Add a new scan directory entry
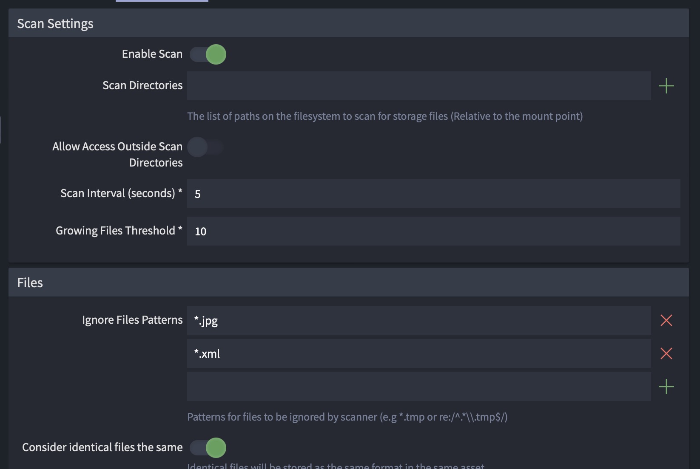This screenshot has height=469, width=700. click(666, 86)
